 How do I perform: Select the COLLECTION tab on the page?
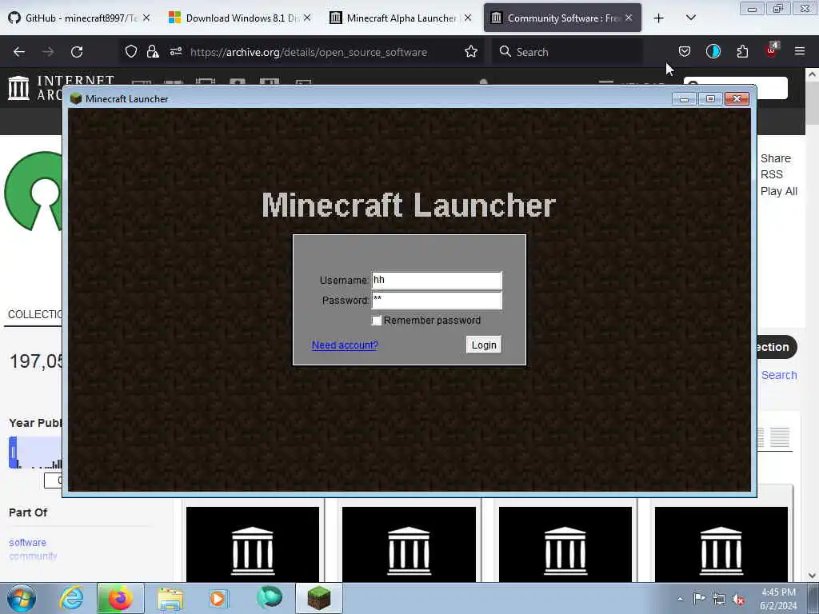tap(35, 314)
